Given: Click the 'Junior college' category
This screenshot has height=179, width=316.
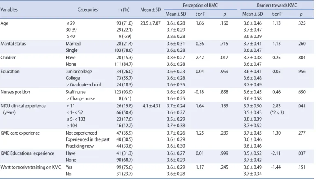Looking at the screenshot, I should (x=79, y=72).
